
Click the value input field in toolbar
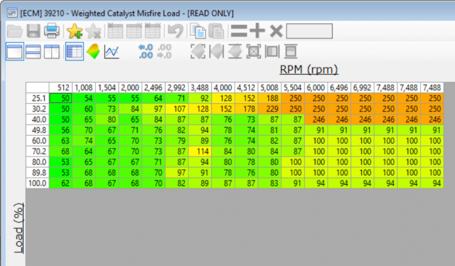point(309,31)
